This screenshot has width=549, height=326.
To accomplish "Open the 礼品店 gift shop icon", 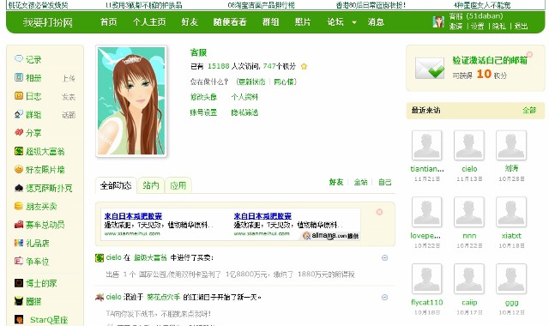I will pos(19,243).
